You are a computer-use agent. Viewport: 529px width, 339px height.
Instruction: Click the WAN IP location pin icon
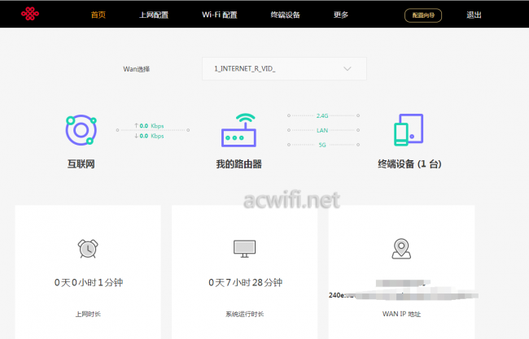pos(400,248)
